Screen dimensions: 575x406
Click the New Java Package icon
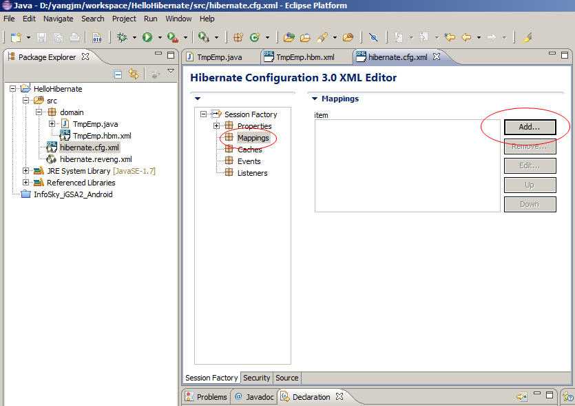pyautogui.click(x=238, y=37)
